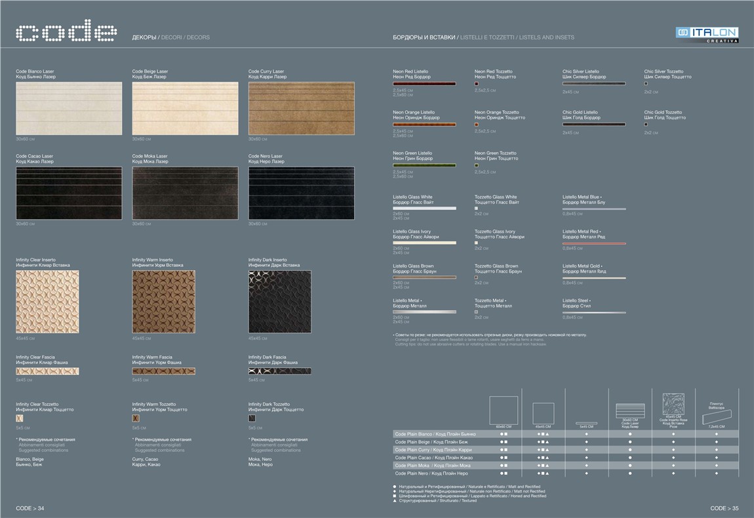Click the Neon Red Tozzetto square

[477, 84]
